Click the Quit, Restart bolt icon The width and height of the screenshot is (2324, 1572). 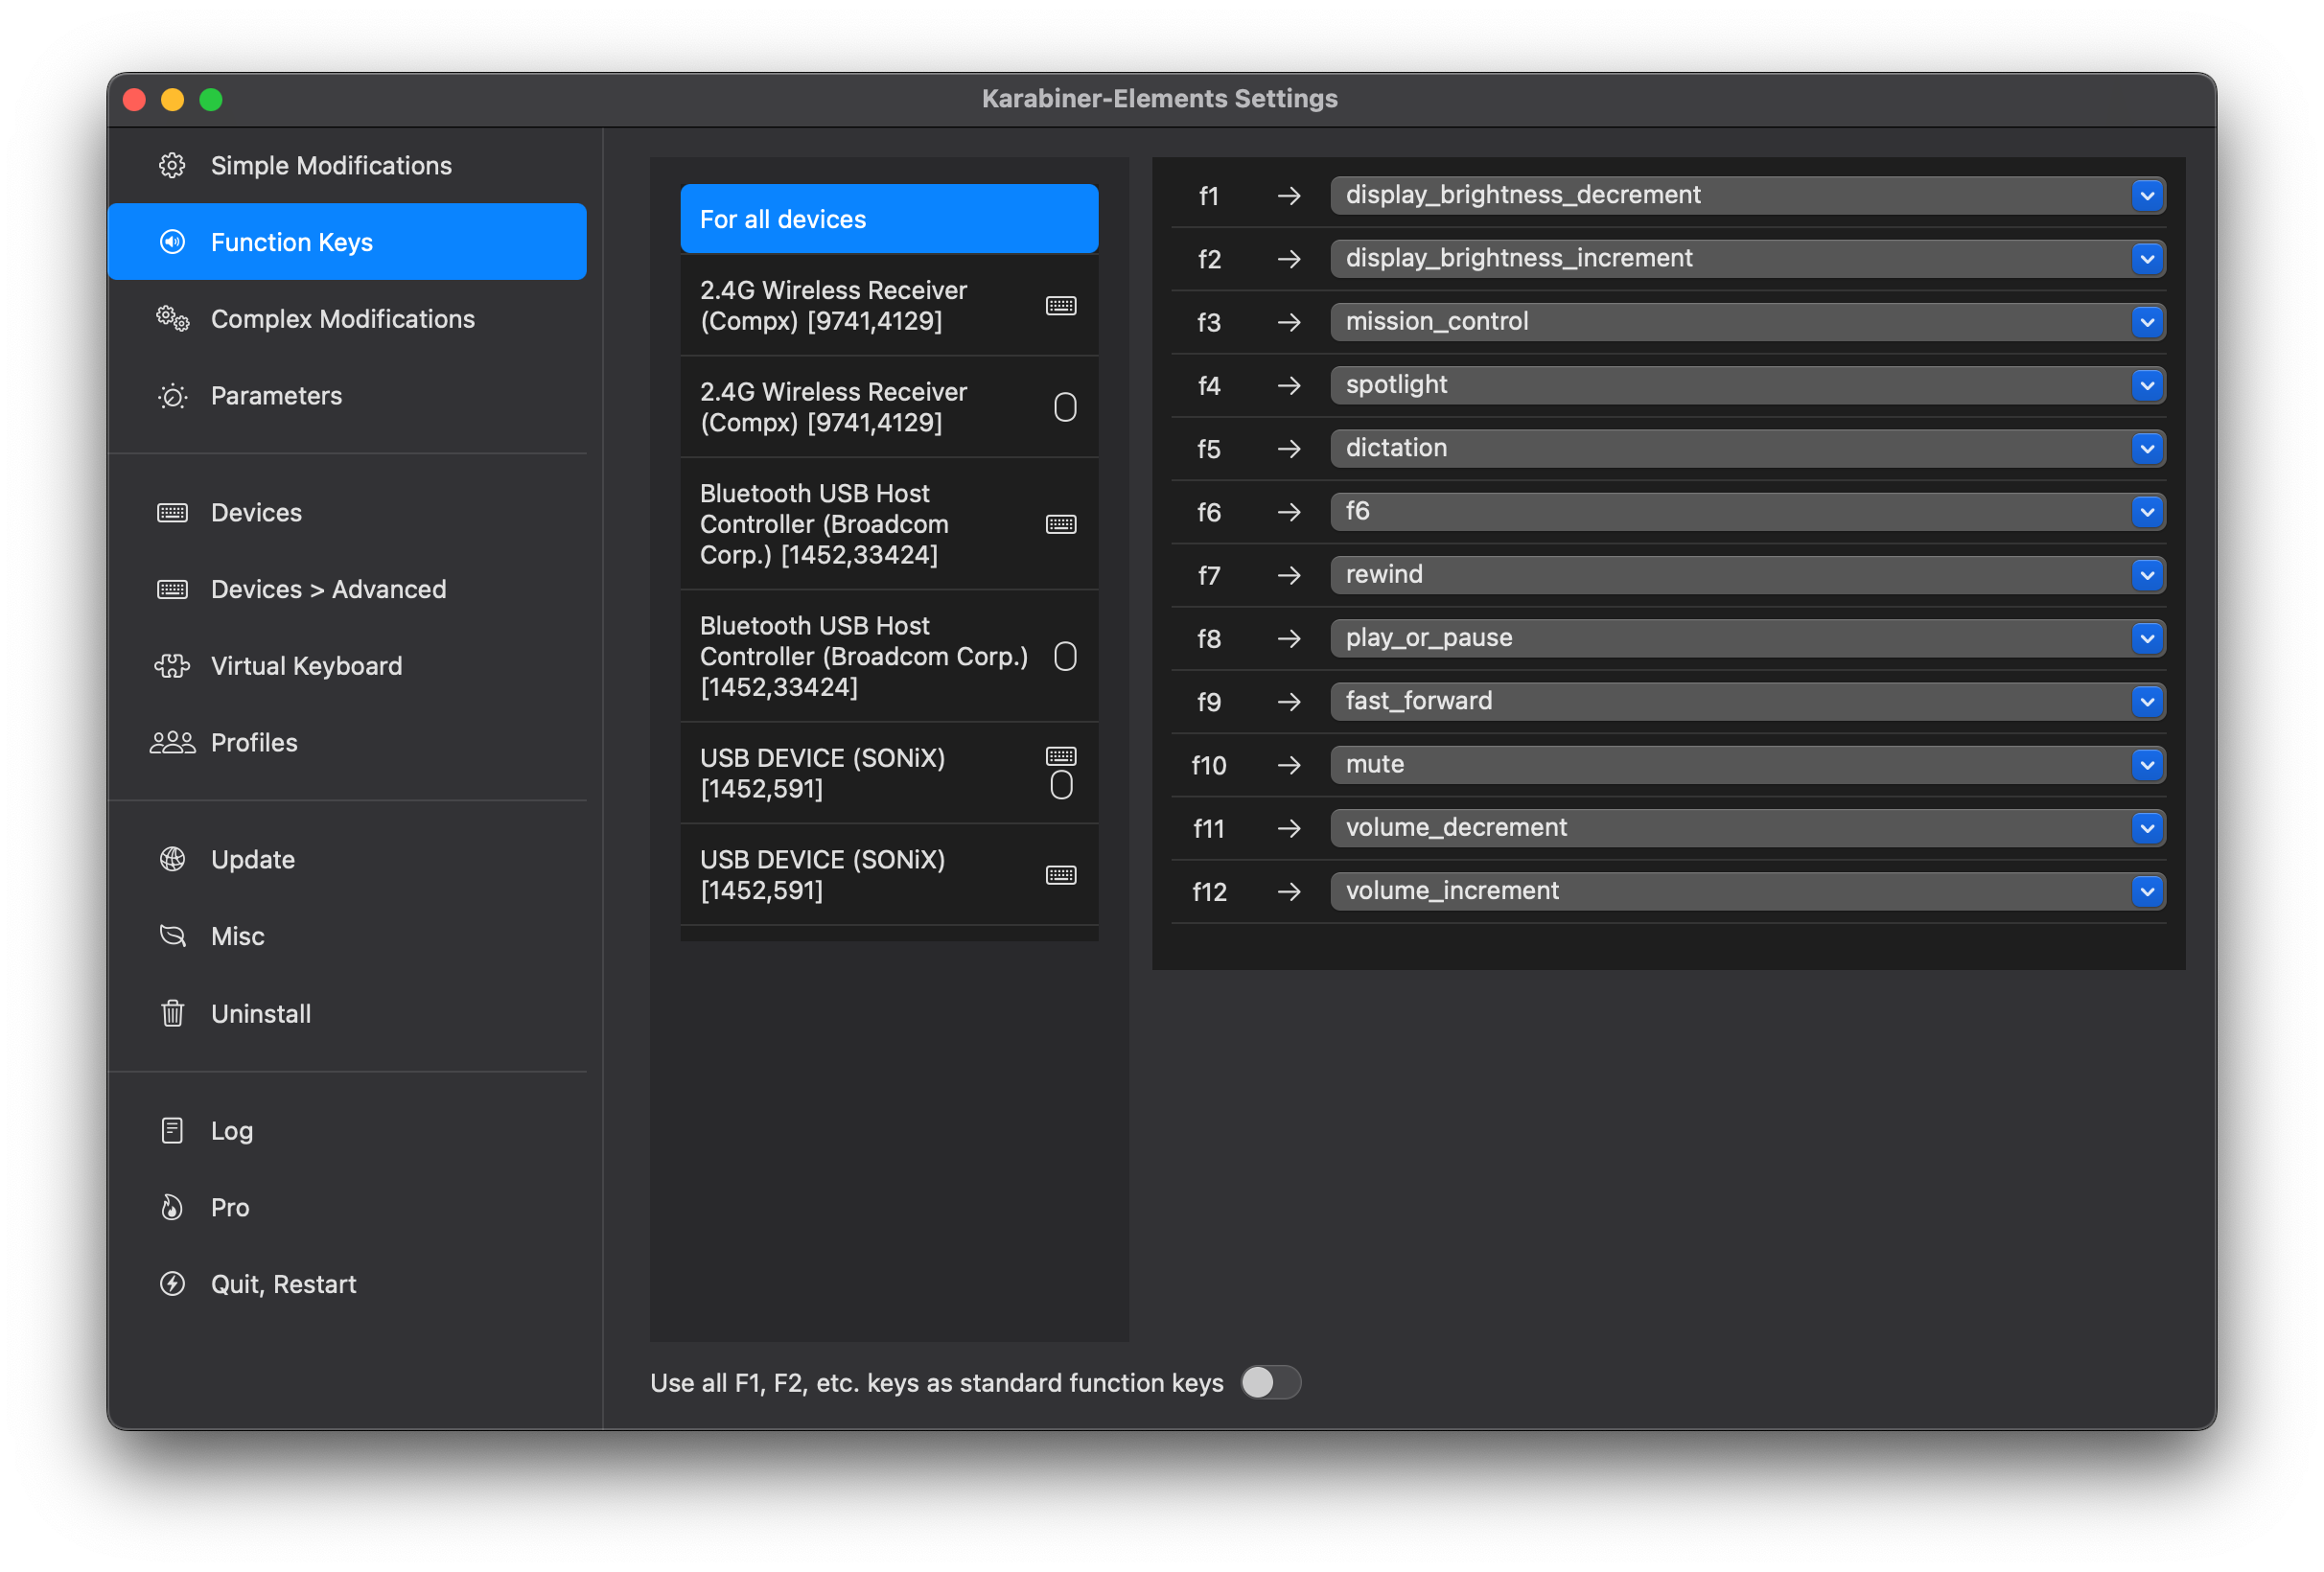pyautogui.click(x=172, y=1284)
